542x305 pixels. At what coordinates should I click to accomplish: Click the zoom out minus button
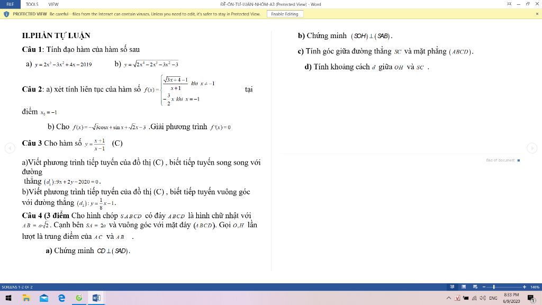click(x=484, y=286)
